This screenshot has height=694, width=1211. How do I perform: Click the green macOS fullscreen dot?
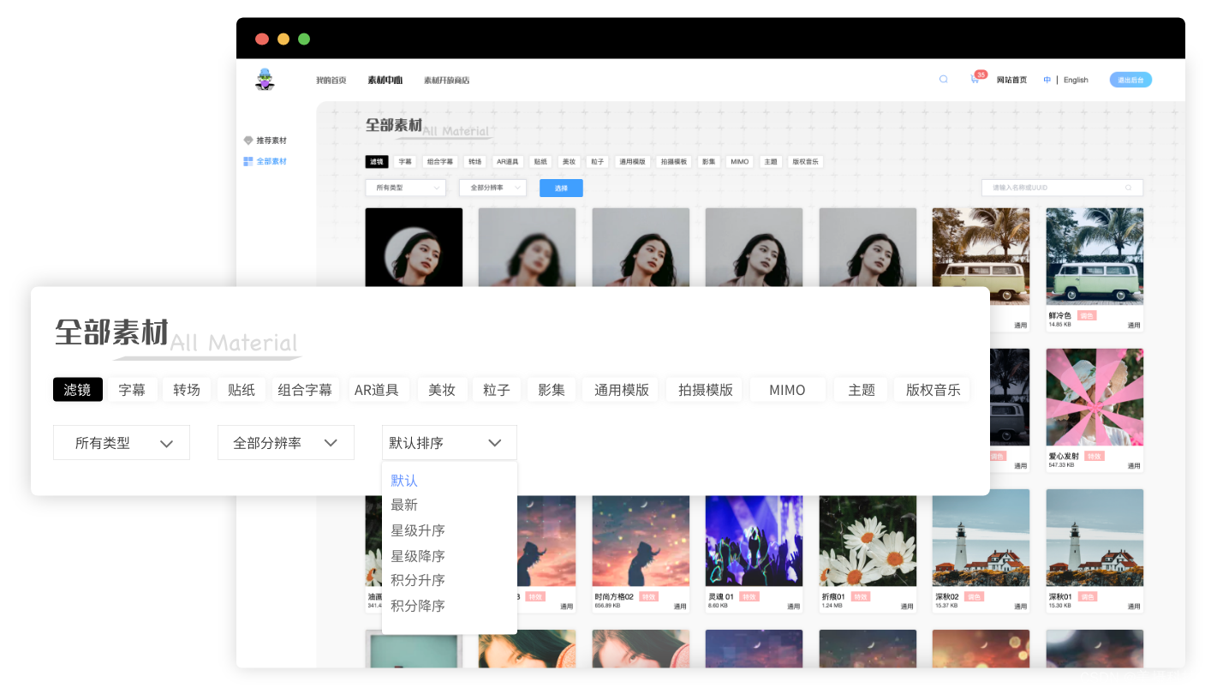coord(304,39)
